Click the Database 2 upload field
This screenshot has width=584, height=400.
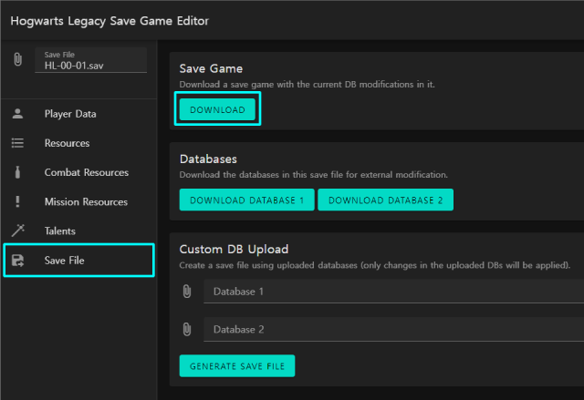[393, 329]
